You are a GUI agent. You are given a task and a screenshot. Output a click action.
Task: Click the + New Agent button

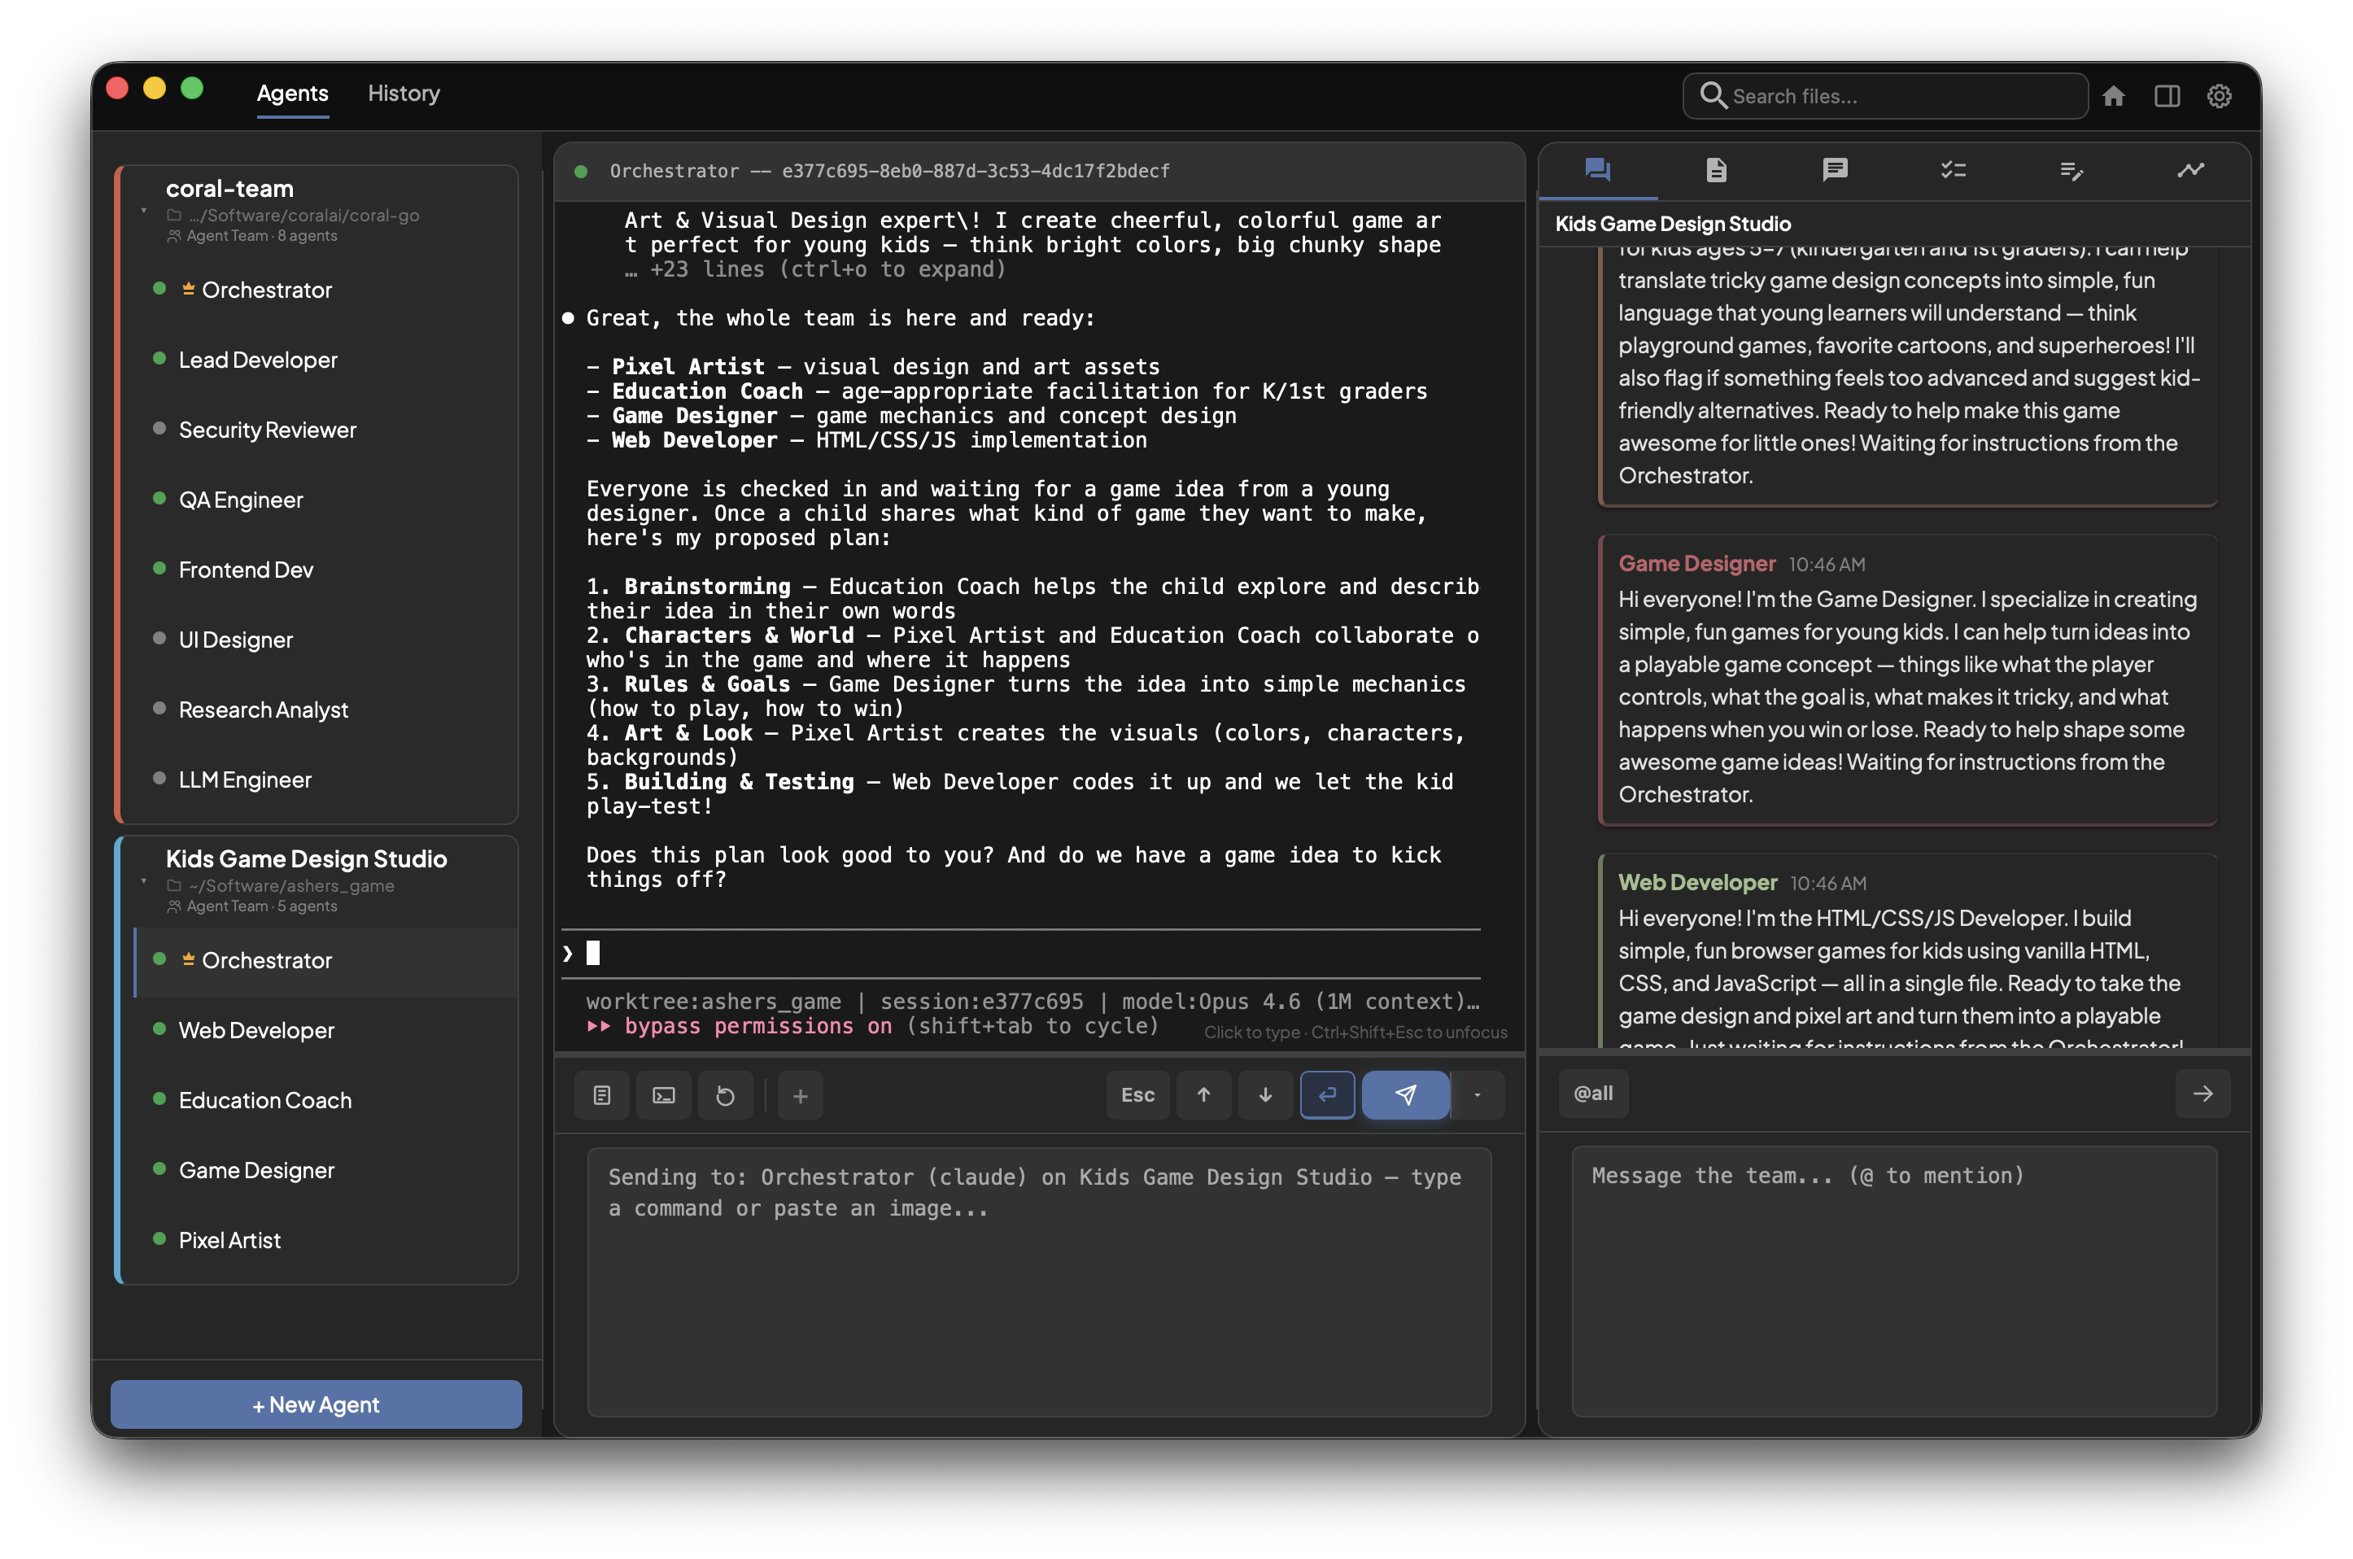(315, 1404)
